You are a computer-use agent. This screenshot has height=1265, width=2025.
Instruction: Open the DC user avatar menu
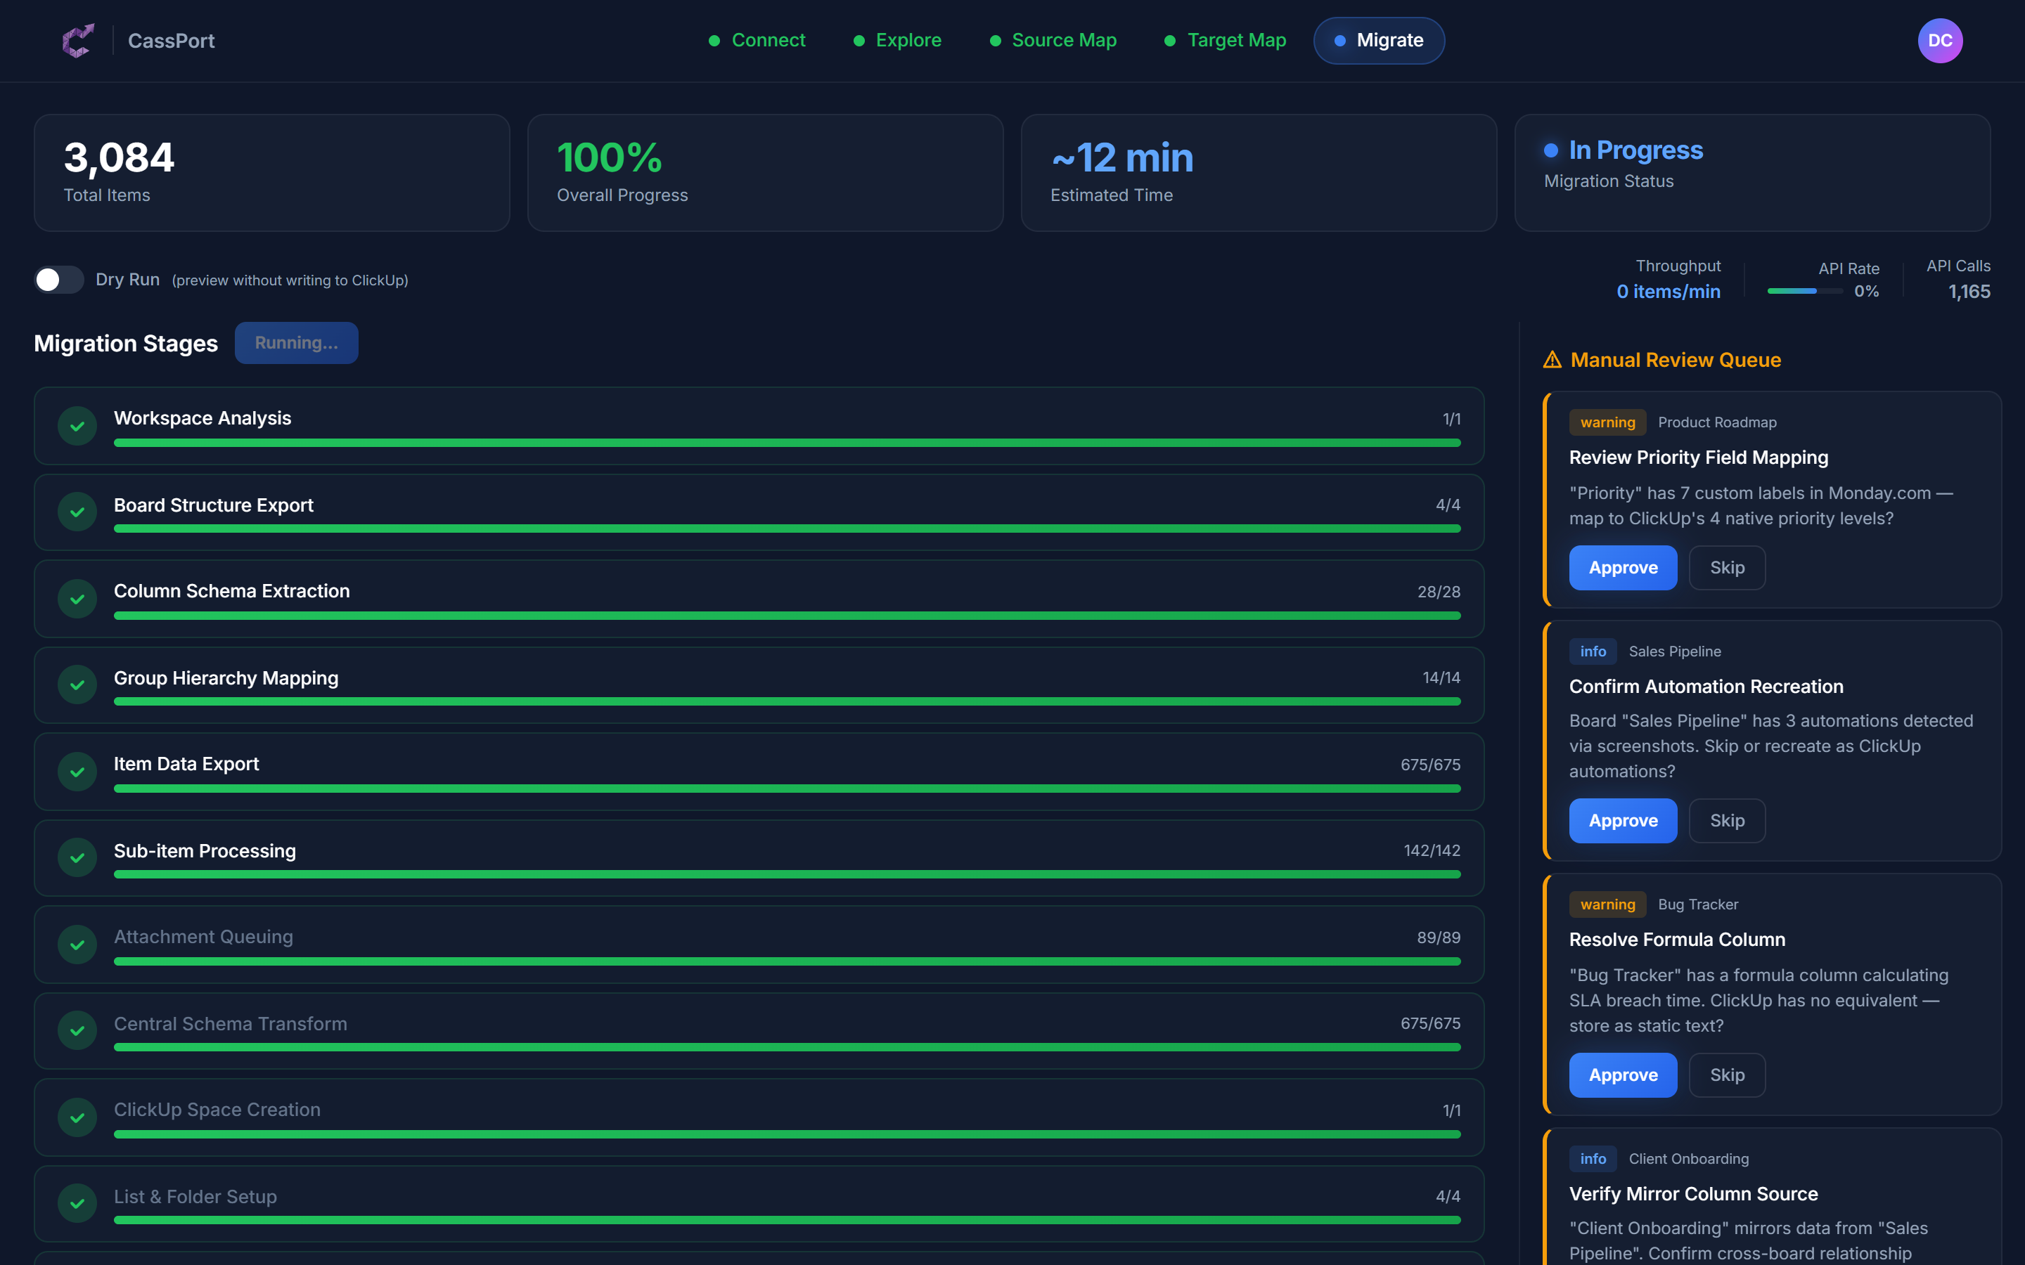coord(1941,40)
